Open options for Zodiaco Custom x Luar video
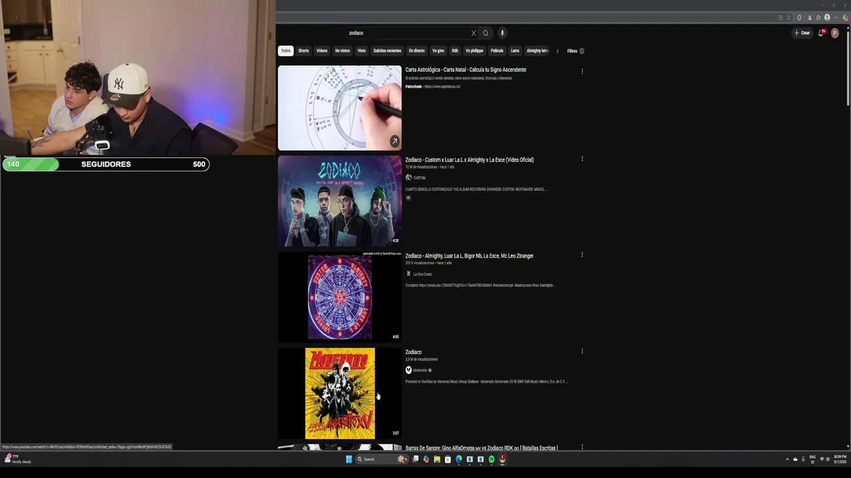The height and width of the screenshot is (478, 851). [582, 159]
